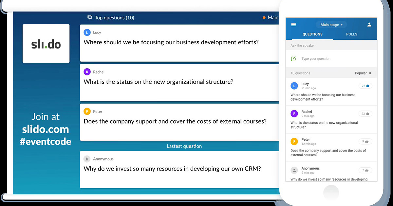This screenshot has width=393, height=206.
Task: Click Rachel's purple avatar in phone list
Action: point(294,114)
